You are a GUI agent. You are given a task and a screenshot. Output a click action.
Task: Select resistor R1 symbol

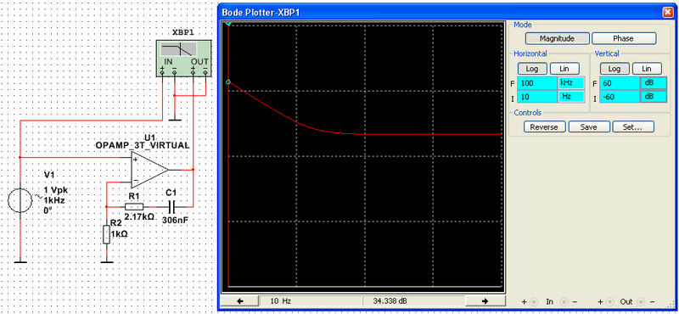click(134, 206)
